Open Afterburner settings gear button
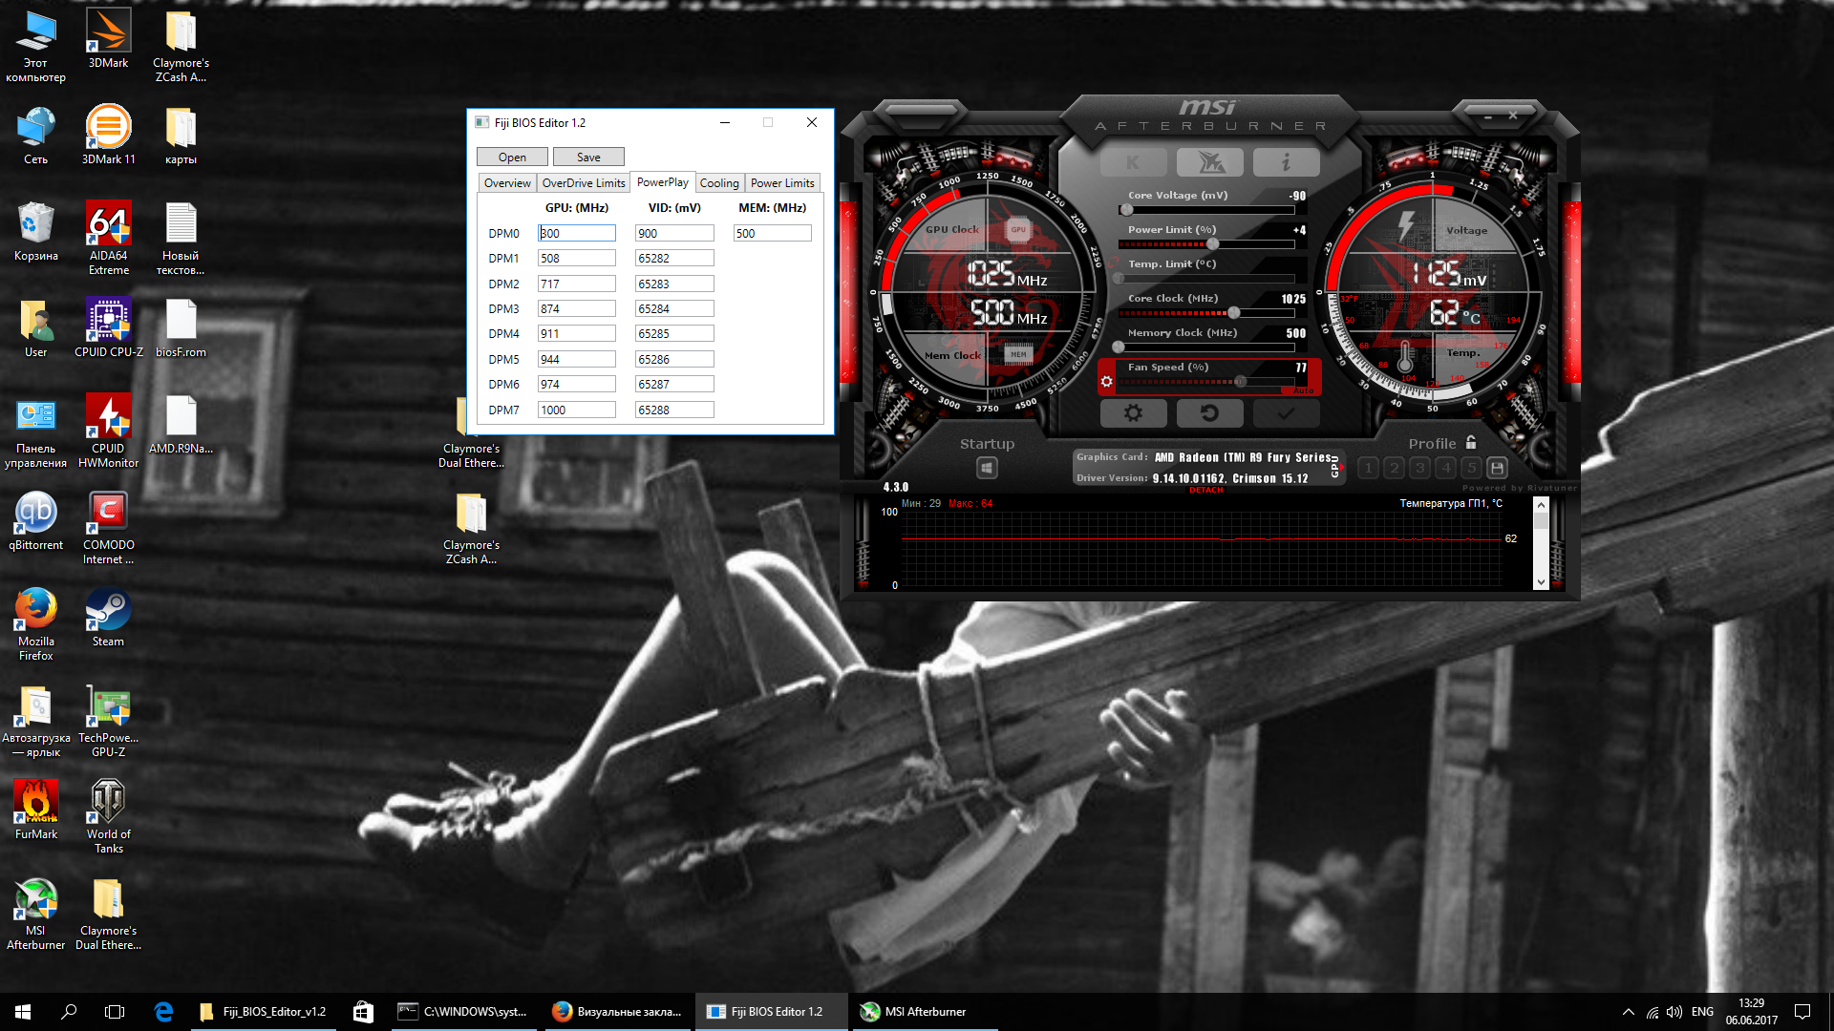 pos(1133,413)
